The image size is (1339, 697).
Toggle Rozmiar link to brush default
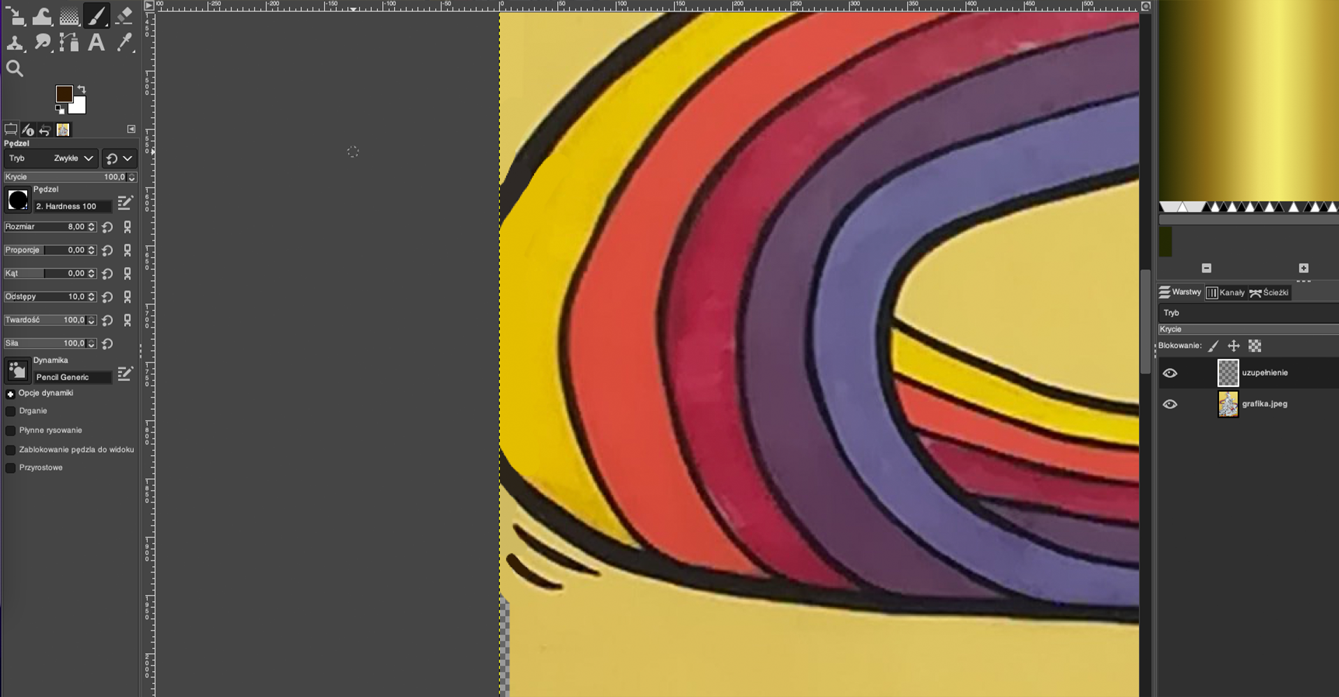coord(128,227)
